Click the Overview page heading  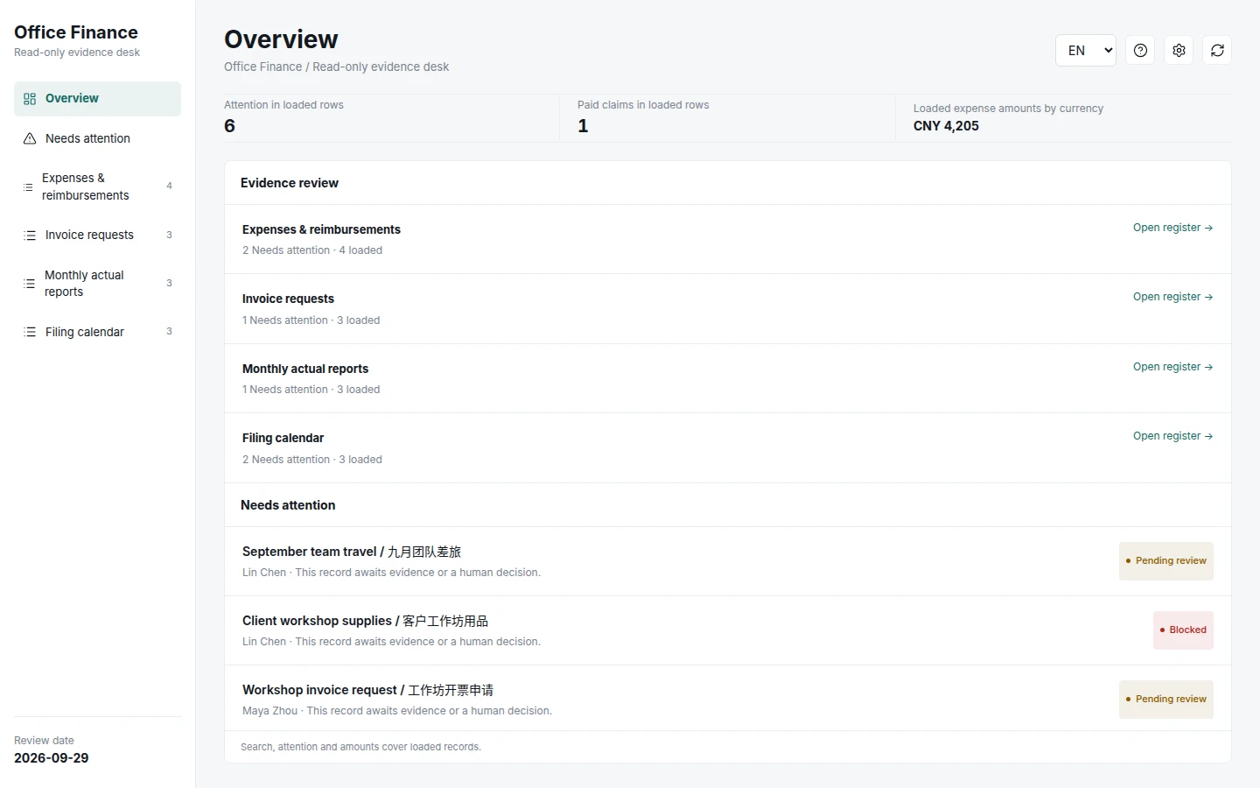pos(281,39)
